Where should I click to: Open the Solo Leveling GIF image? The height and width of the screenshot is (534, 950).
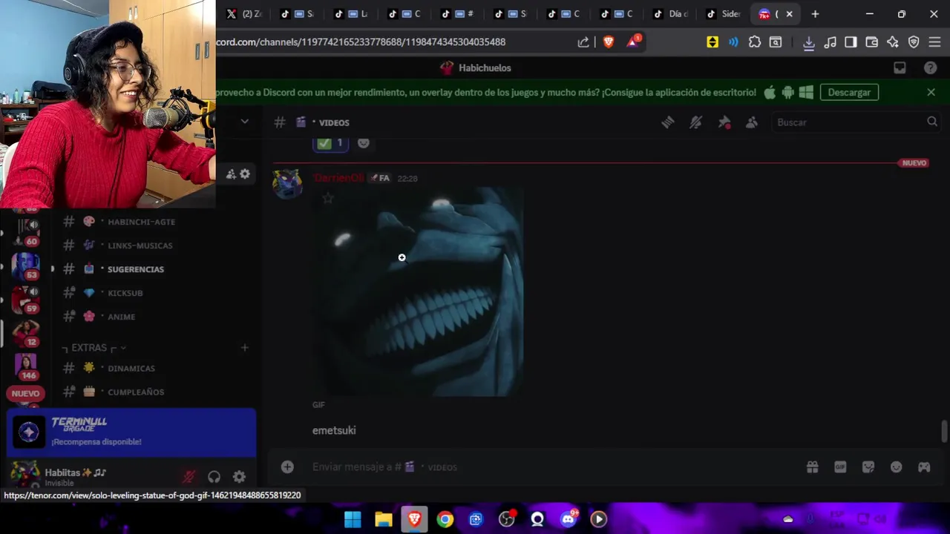(418, 291)
